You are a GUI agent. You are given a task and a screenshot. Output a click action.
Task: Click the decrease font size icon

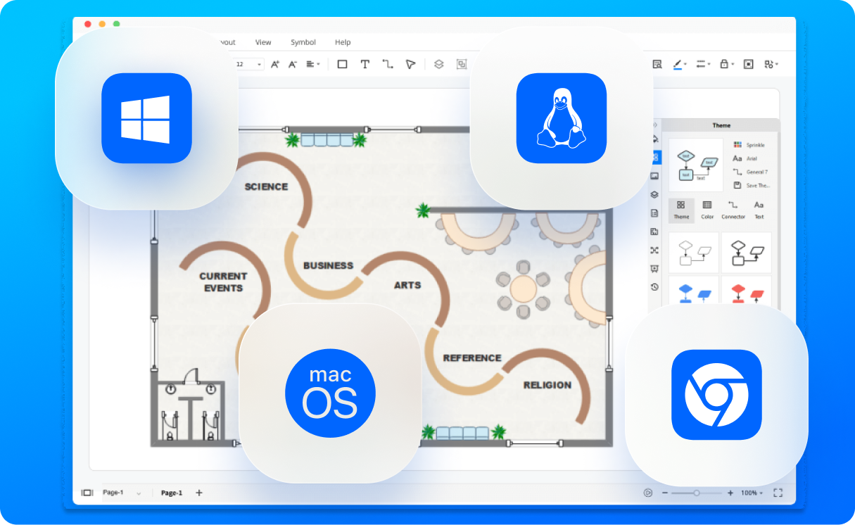[x=292, y=64]
